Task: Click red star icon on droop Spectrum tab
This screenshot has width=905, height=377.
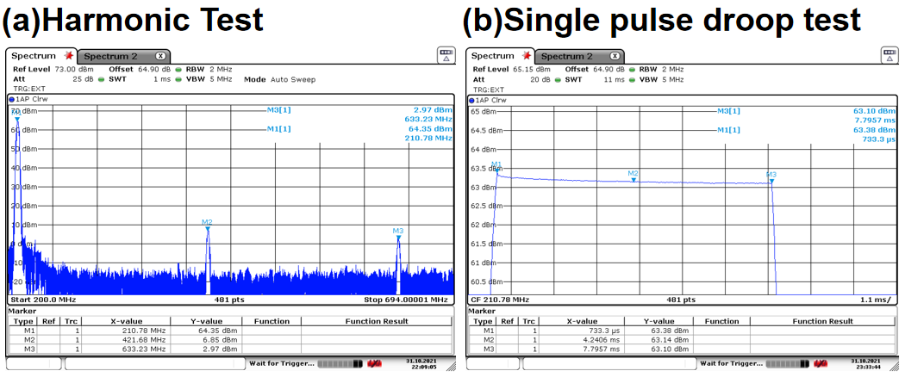Action: click(527, 56)
